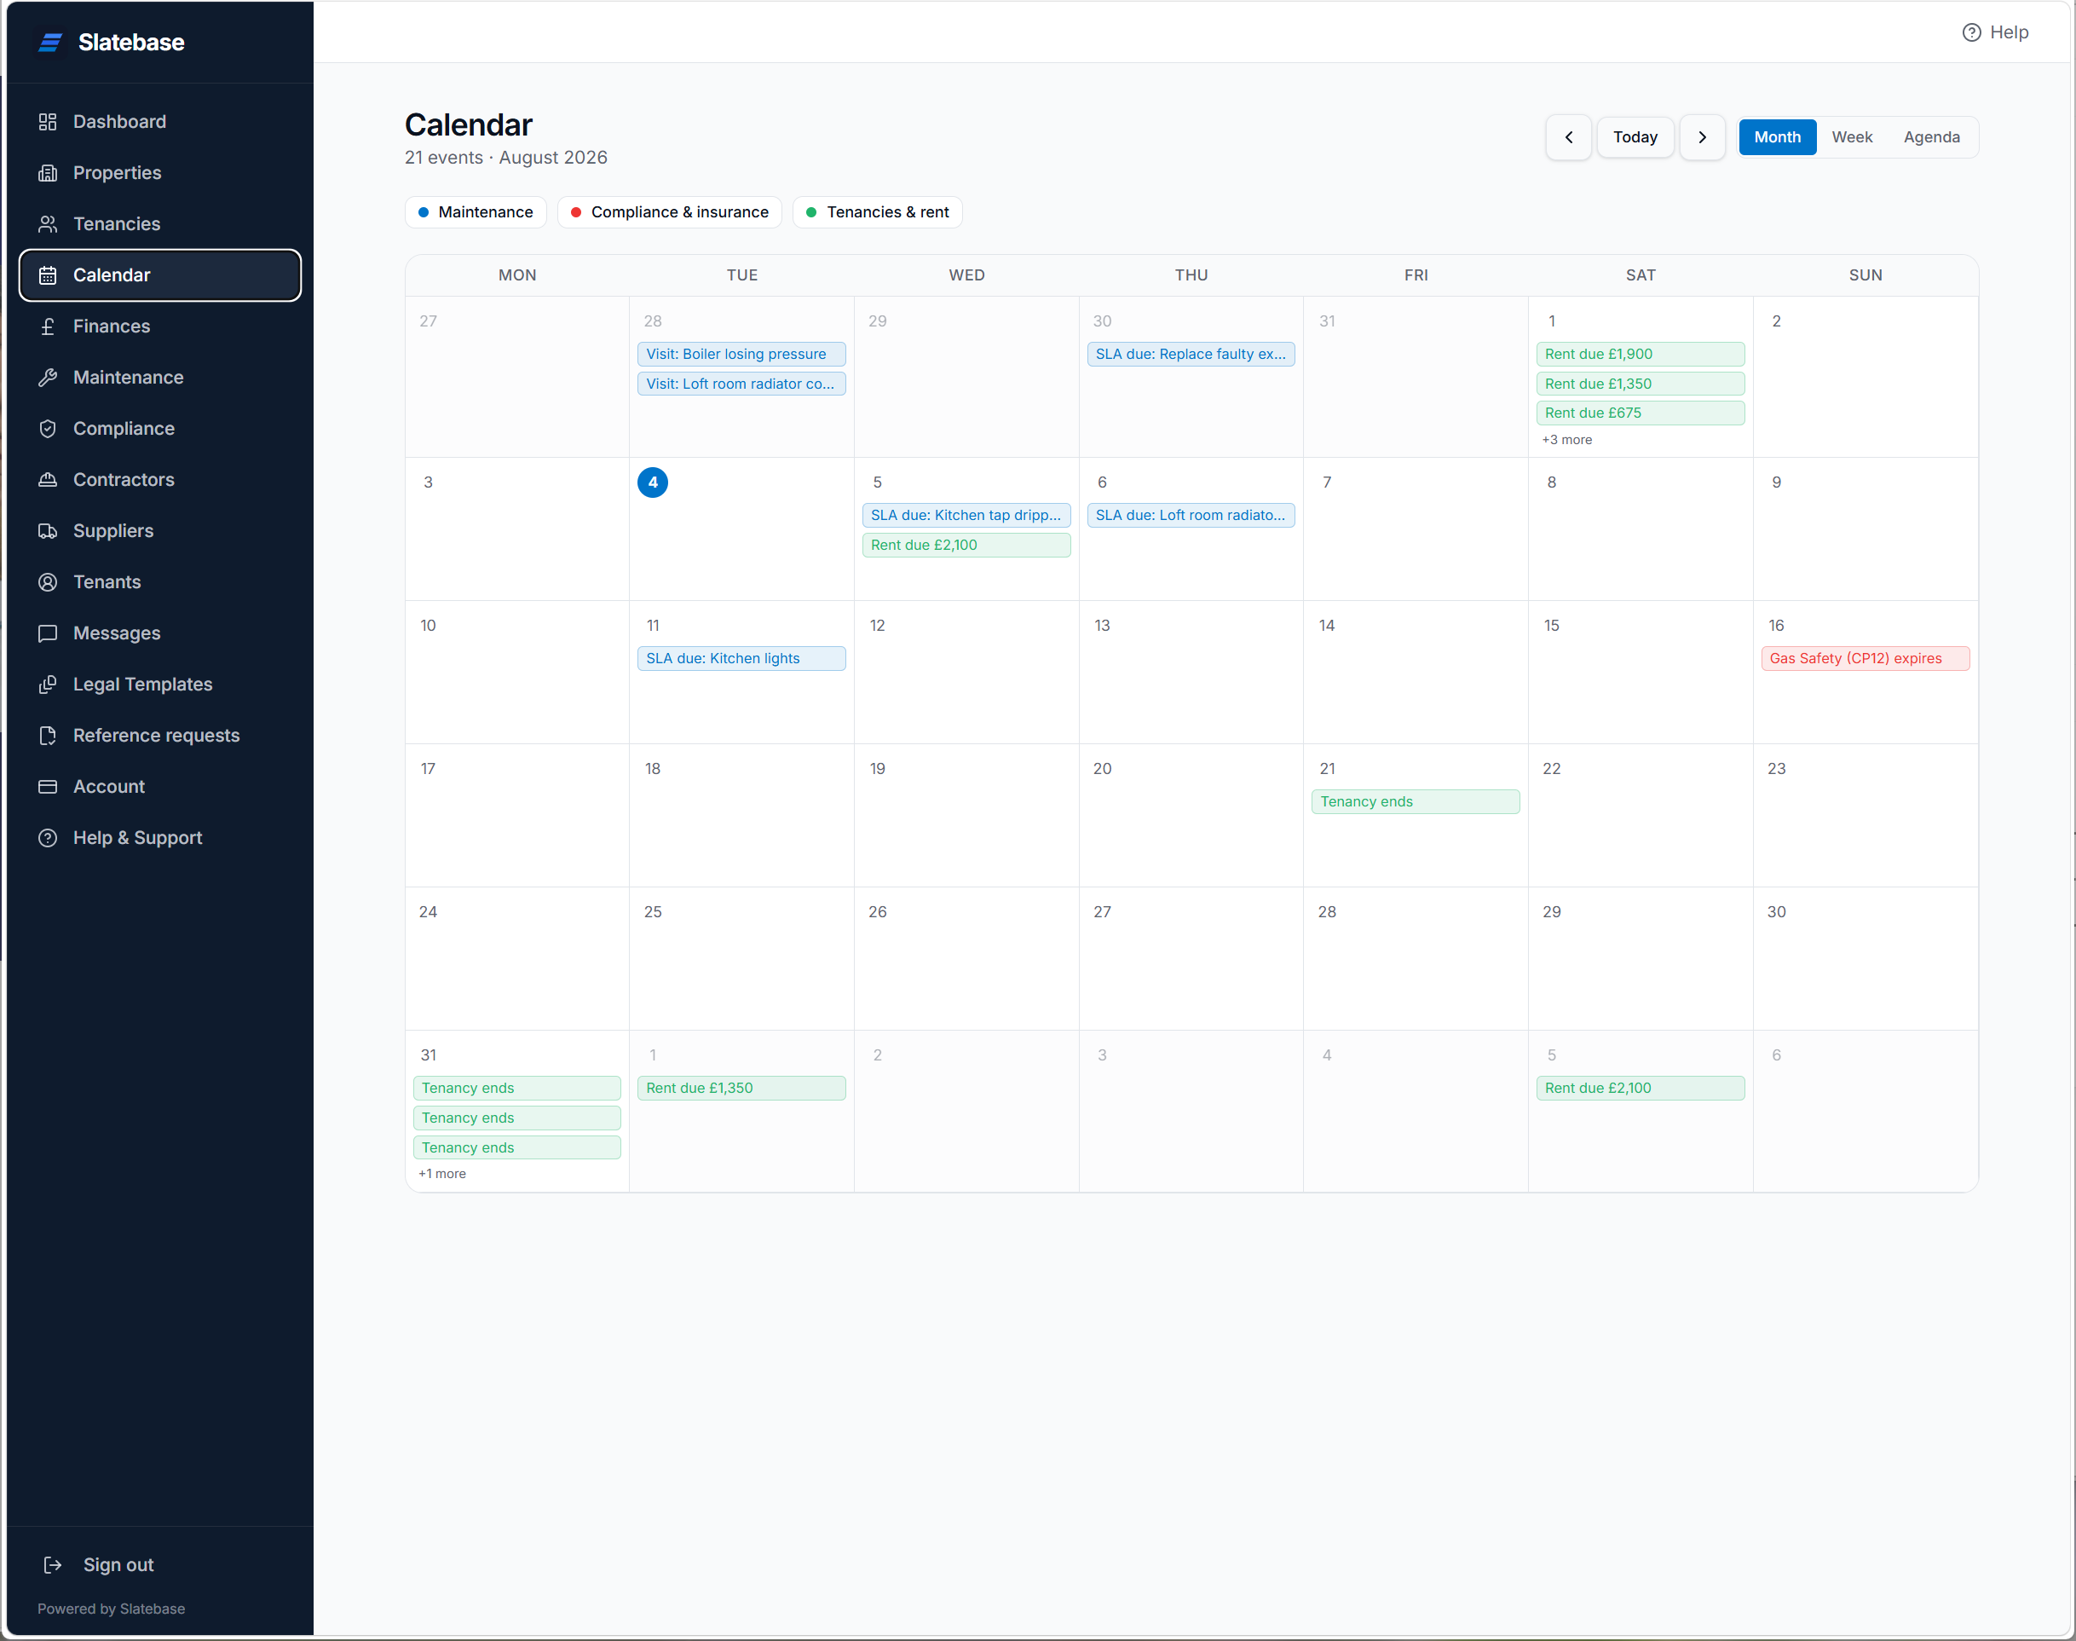The height and width of the screenshot is (1641, 2076).
Task: Switch to Month view
Action: click(1778, 137)
